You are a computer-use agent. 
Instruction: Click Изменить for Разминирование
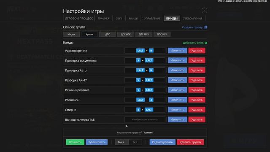click(177, 90)
